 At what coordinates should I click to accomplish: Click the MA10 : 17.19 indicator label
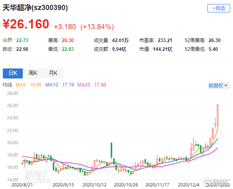pyautogui.click(x=60, y=85)
